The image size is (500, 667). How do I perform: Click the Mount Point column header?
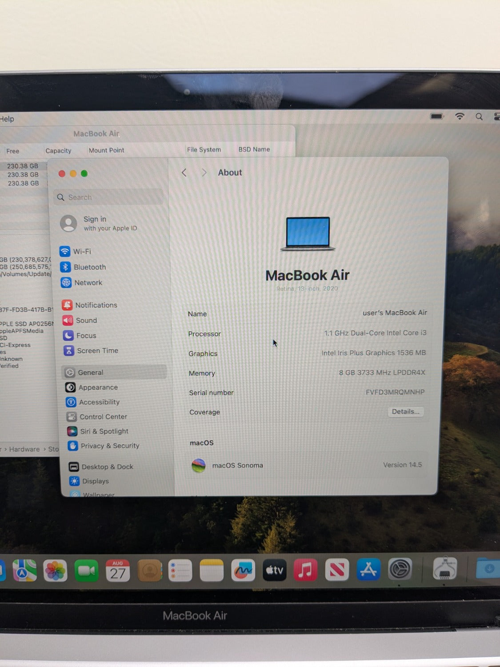click(x=107, y=150)
